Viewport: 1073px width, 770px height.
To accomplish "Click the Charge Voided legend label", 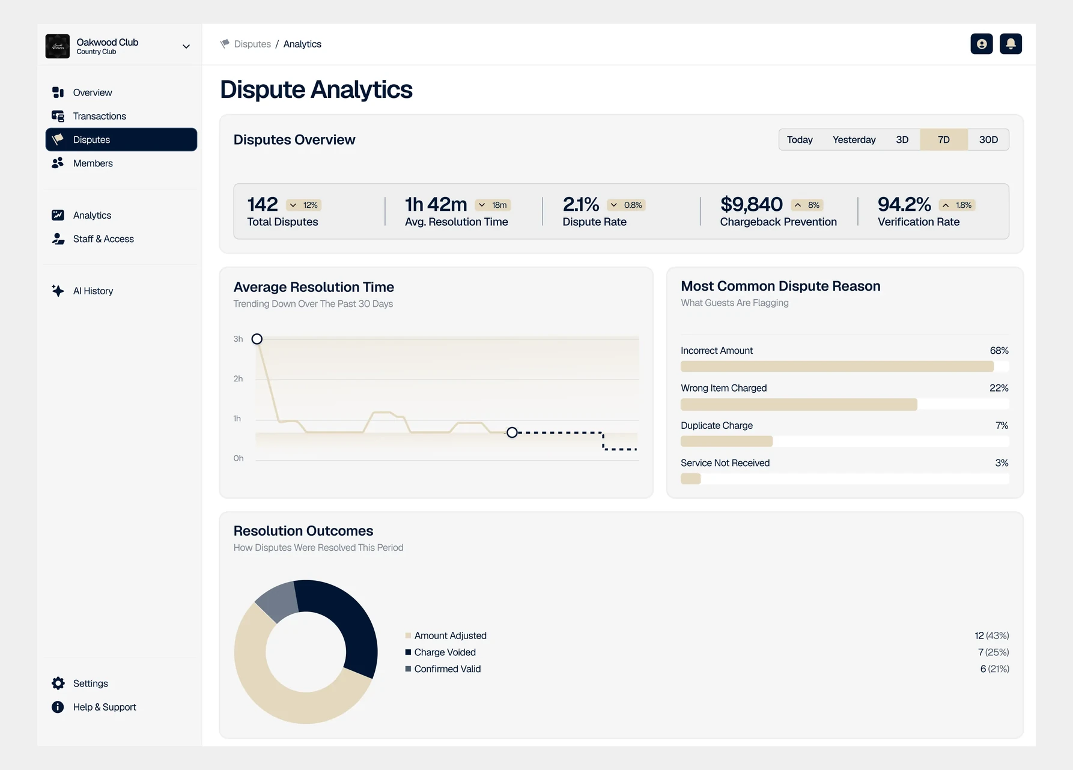I will [x=445, y=652].
